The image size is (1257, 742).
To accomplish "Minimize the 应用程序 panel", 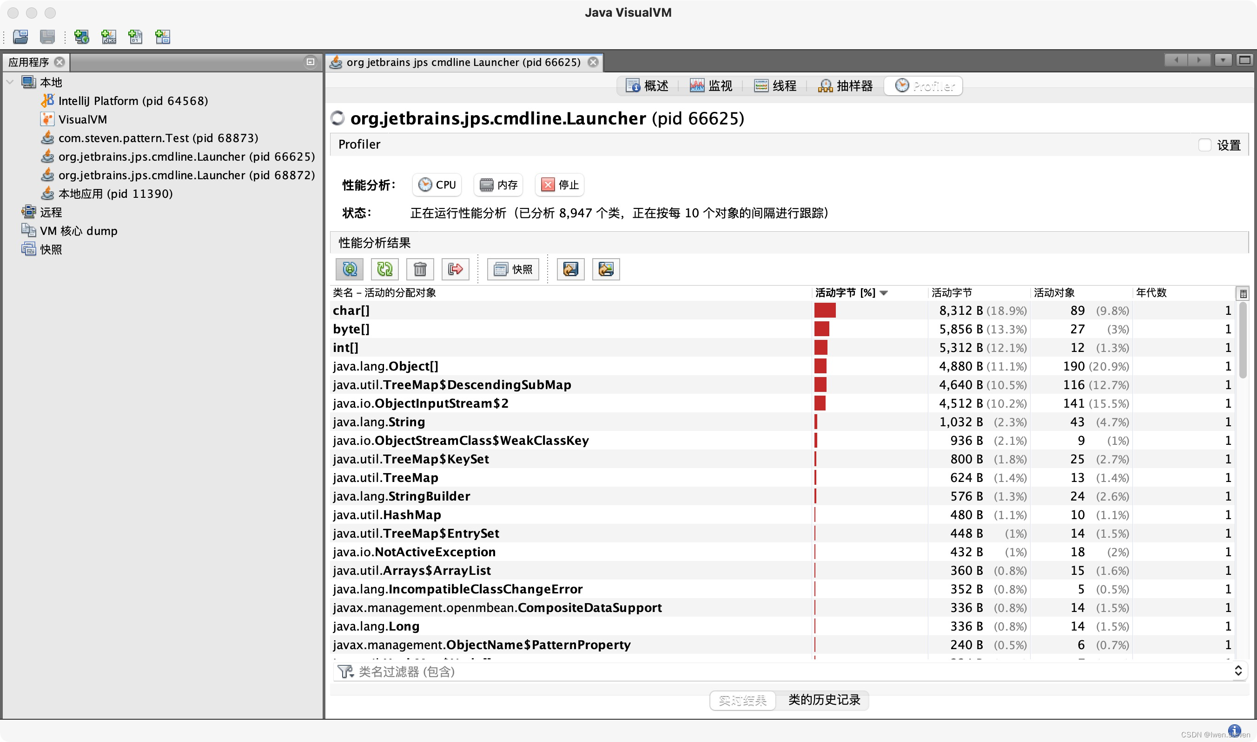I will click(311, 62).
